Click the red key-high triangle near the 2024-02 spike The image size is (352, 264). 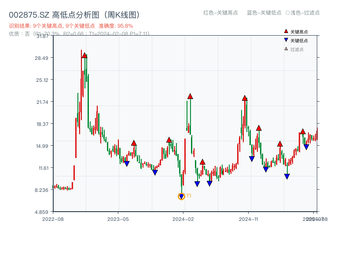[190, 96]
